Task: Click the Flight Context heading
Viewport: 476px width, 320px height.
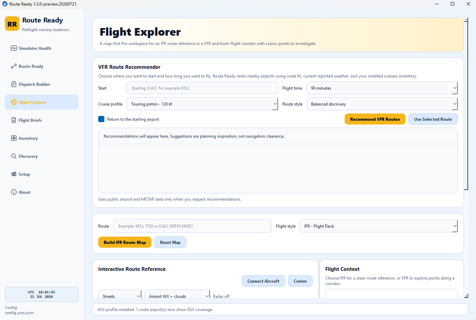Action: [x=342, y=269]
